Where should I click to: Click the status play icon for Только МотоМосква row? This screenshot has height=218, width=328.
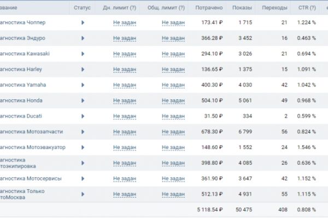83,194
